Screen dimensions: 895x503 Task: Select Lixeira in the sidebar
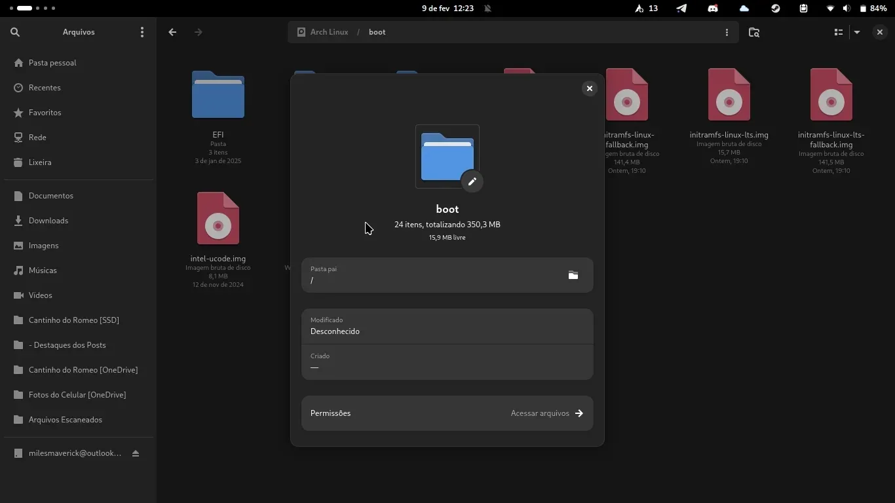click(x=40, y=162)
